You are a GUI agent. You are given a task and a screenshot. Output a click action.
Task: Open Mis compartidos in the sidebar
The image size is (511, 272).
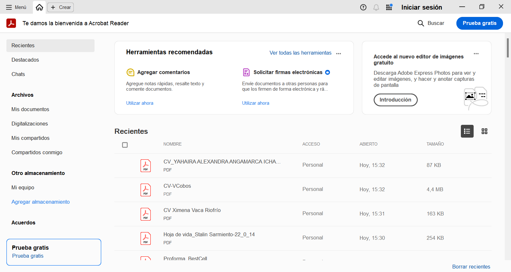pos(30,138)
